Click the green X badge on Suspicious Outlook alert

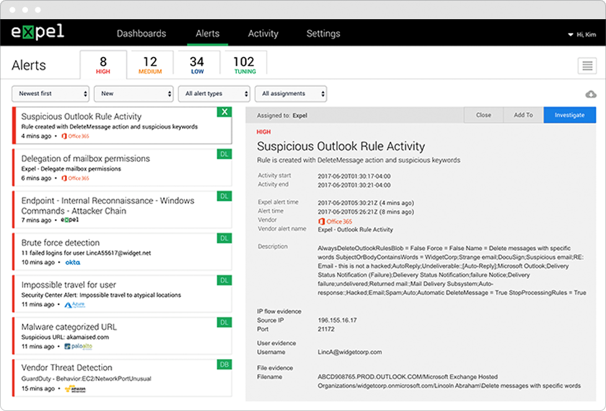(224, 112)
